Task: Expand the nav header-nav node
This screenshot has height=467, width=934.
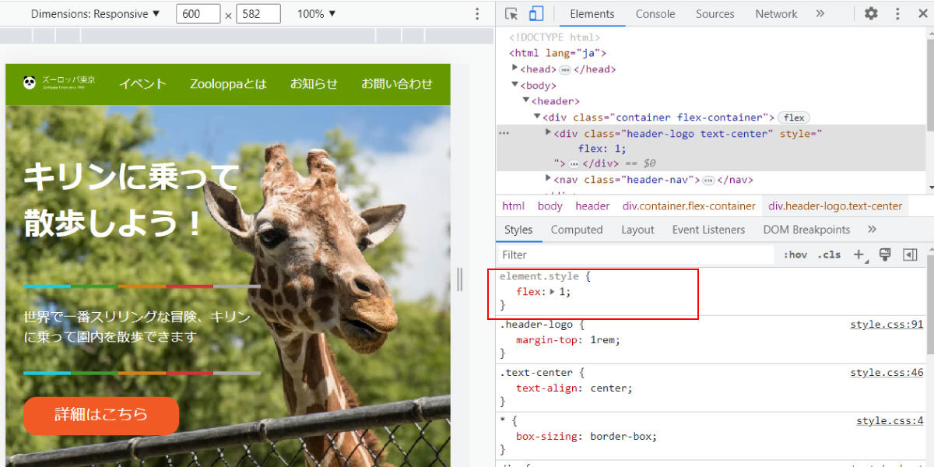Action: point(549,179)
